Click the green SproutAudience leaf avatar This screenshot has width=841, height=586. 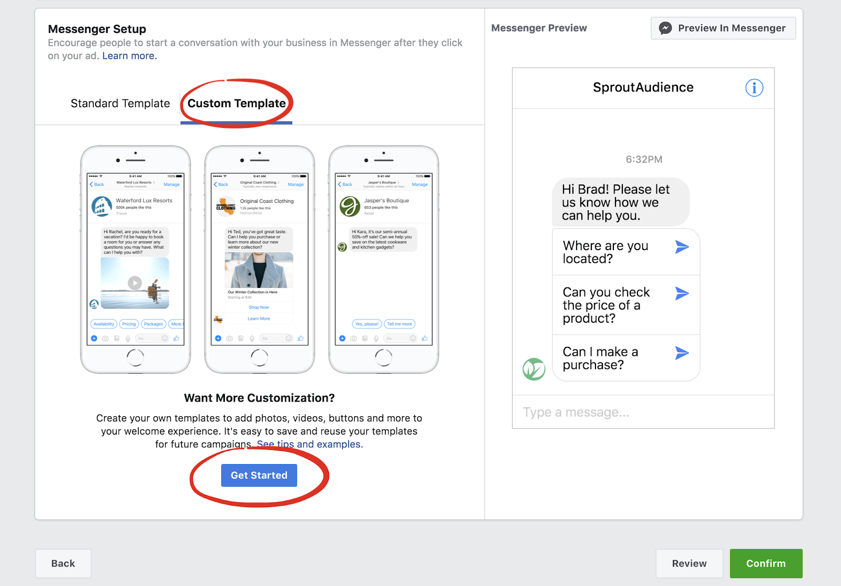tap(534, 369)
